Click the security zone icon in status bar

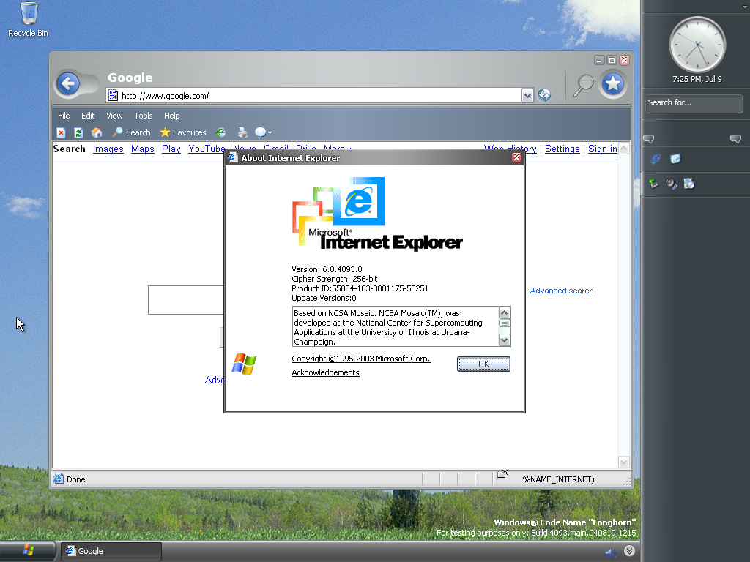[502, 474]
